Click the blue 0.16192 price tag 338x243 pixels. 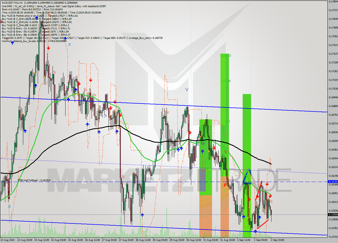tap(333, 182)
